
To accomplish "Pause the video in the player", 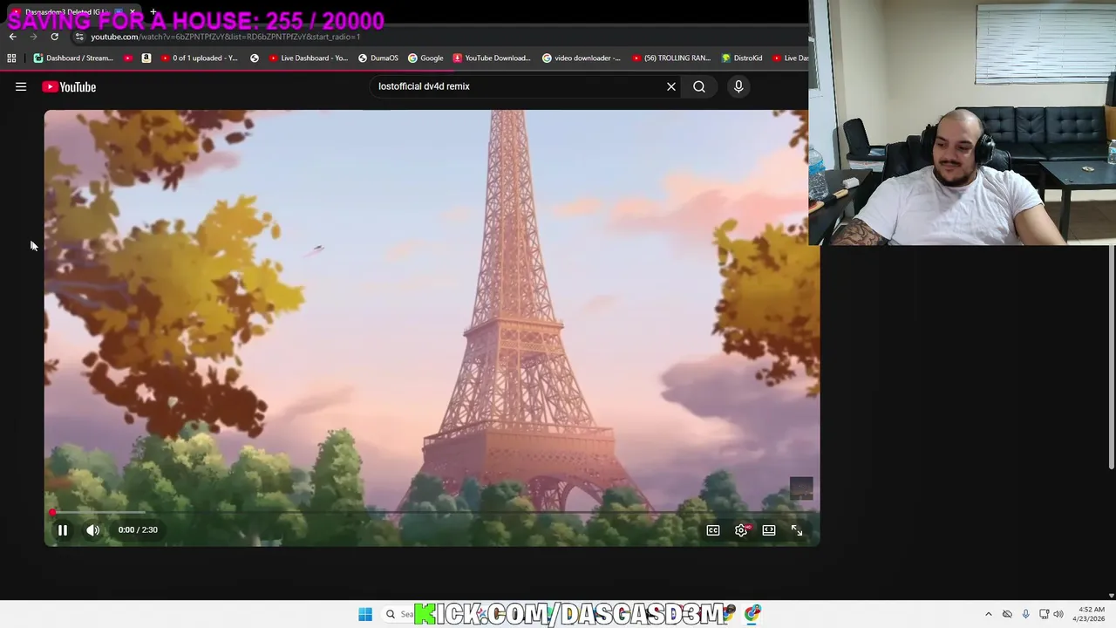I will point(63,529).
